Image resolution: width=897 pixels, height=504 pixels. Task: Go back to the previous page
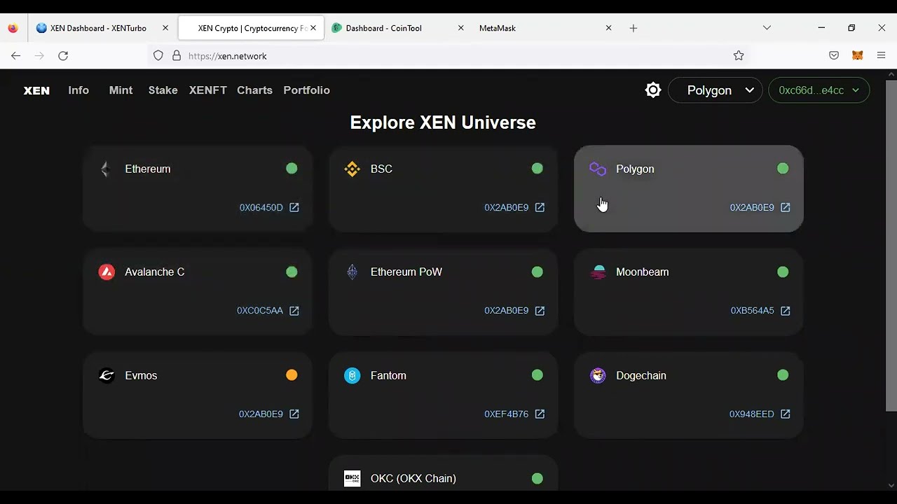[15, 56]
